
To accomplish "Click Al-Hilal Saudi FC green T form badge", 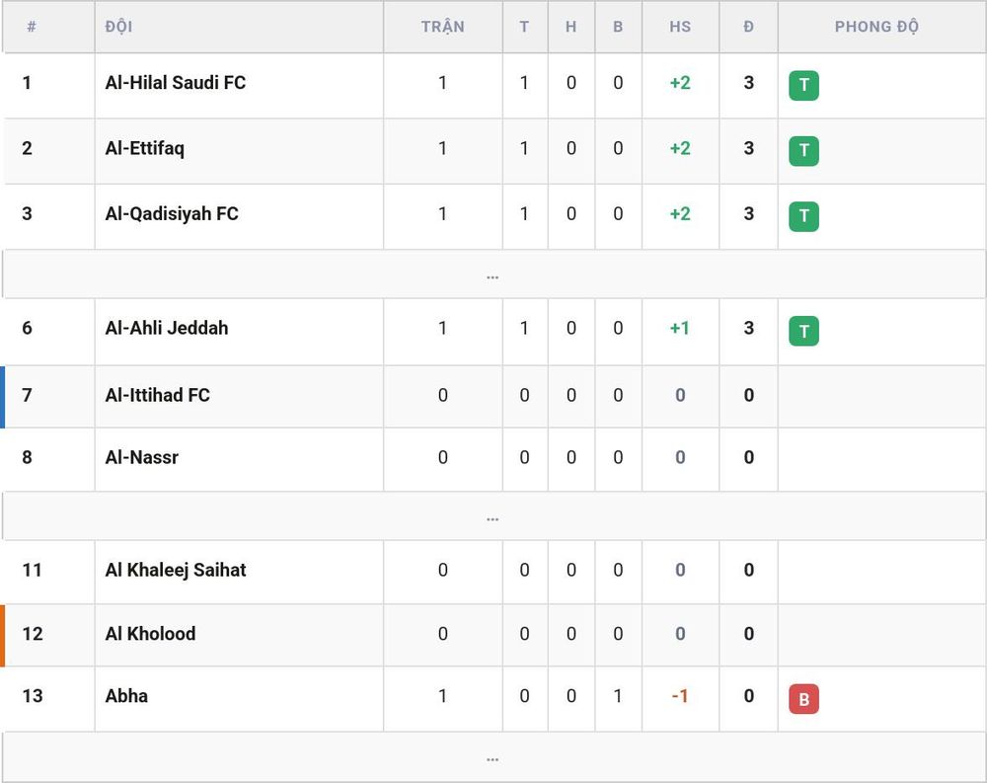I will pos(803,85).
